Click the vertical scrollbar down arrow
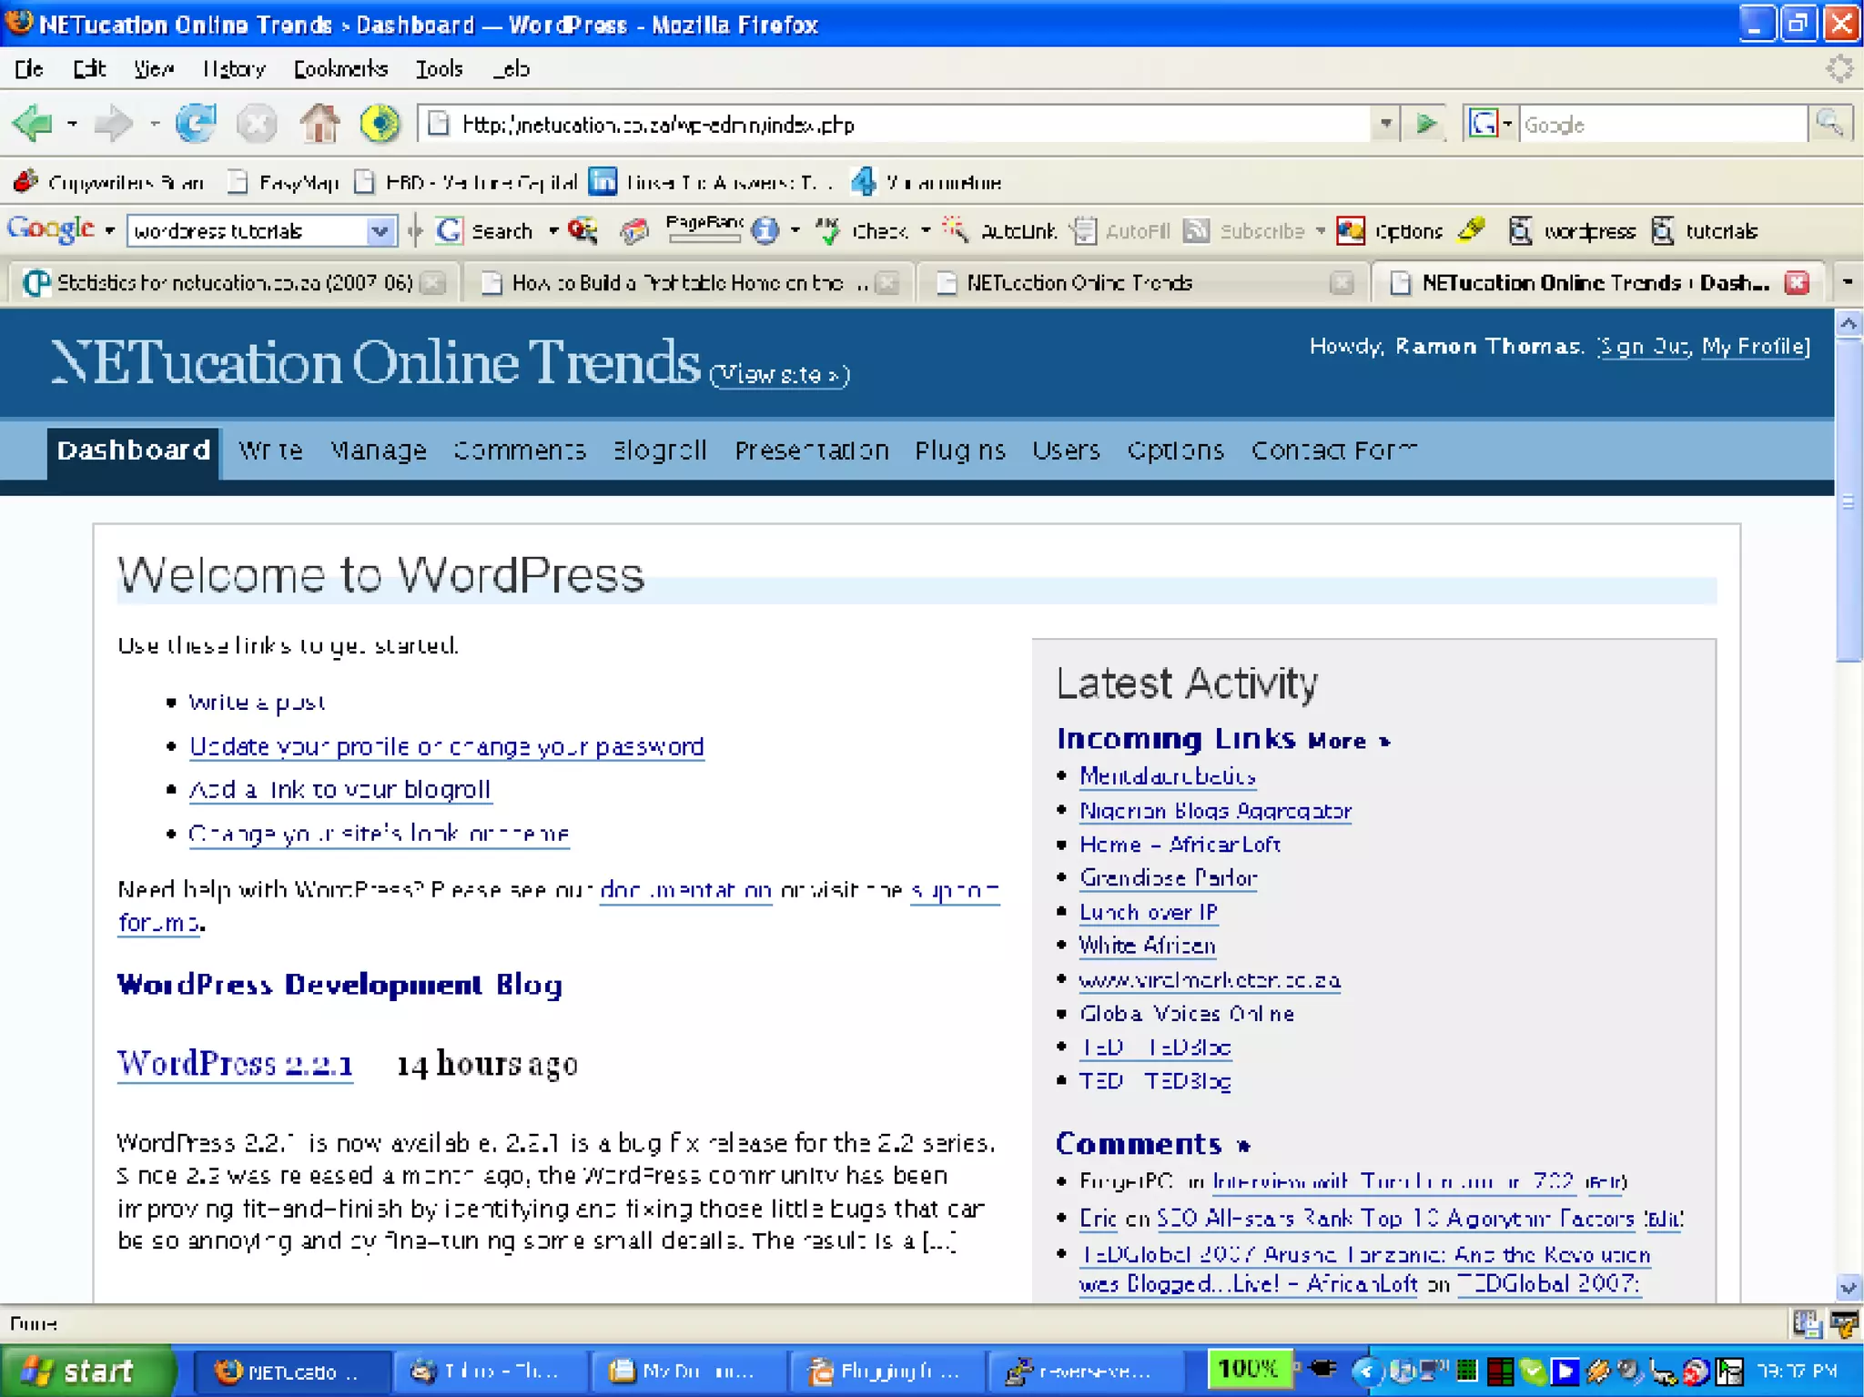The width and height of the screenshot is (1864, 1397). coord(1848,1287)
